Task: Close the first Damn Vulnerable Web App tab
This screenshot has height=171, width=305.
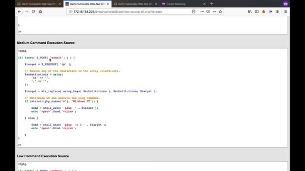Action: pos(60,4)
